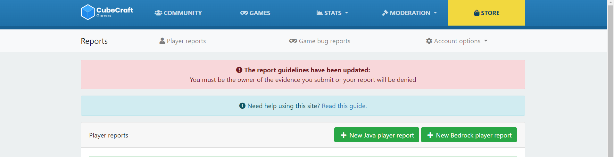
Task: Expand the Moderation dropdown arrow
Action: tap(435, 13)
